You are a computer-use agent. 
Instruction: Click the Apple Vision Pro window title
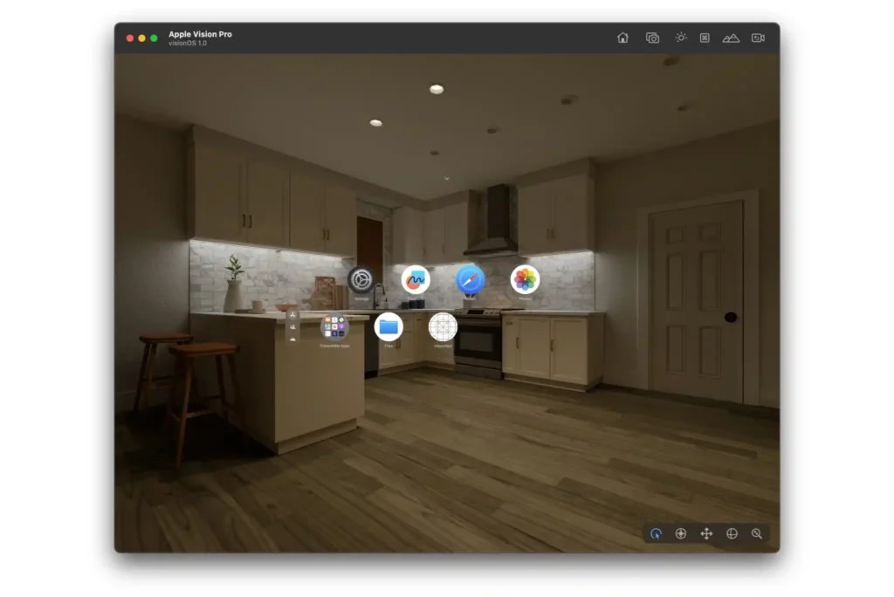pyautogui.click(x=200, y=34)
